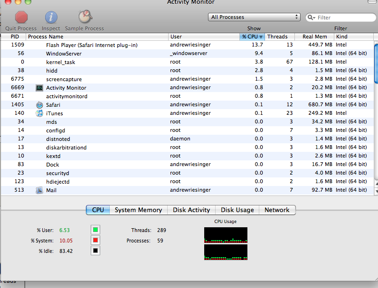Image resolution: width=378 pixels, height=288 pixels.
Task: Click the Activity Monitor app icon in the list
Action: coord(39,88)
